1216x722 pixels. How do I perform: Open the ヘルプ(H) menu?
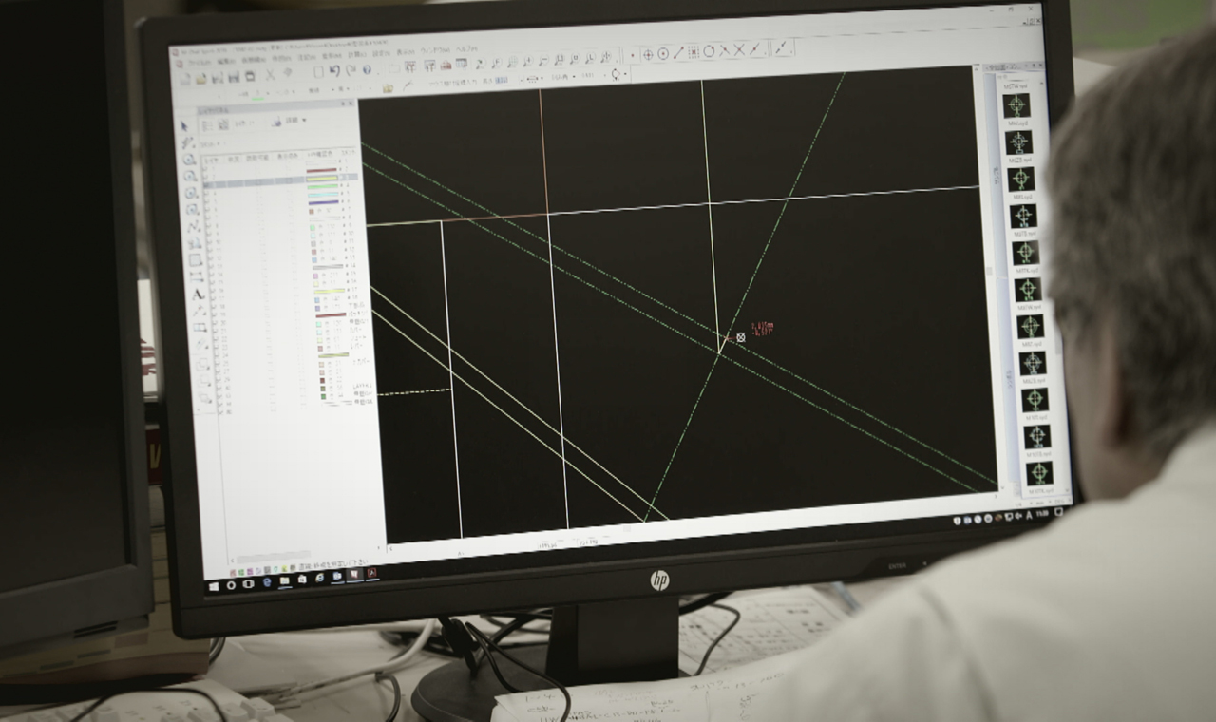466,49
